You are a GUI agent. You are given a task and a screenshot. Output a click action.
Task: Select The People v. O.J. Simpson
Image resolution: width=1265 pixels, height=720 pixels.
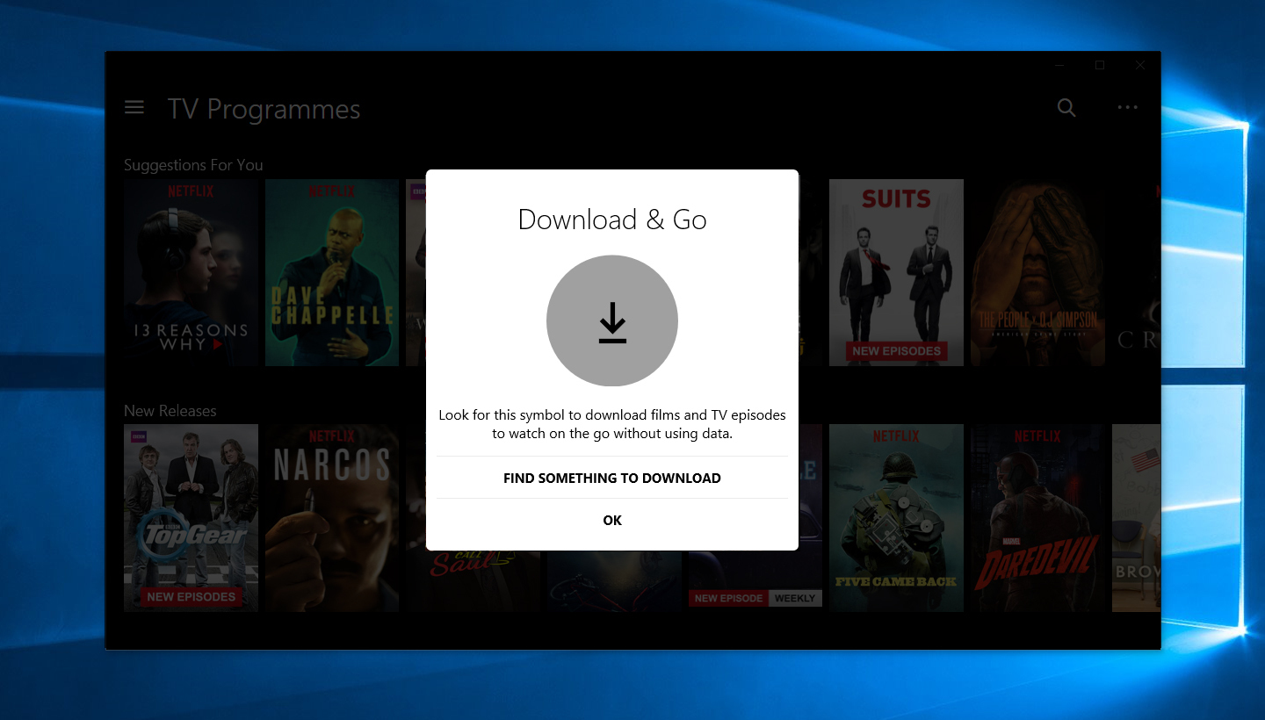(x=1037, y=272)
